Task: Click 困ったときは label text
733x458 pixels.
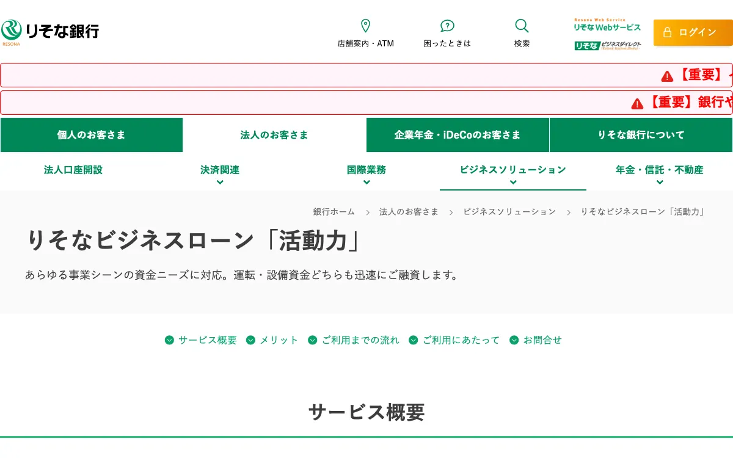Action: tap(448, 44)
